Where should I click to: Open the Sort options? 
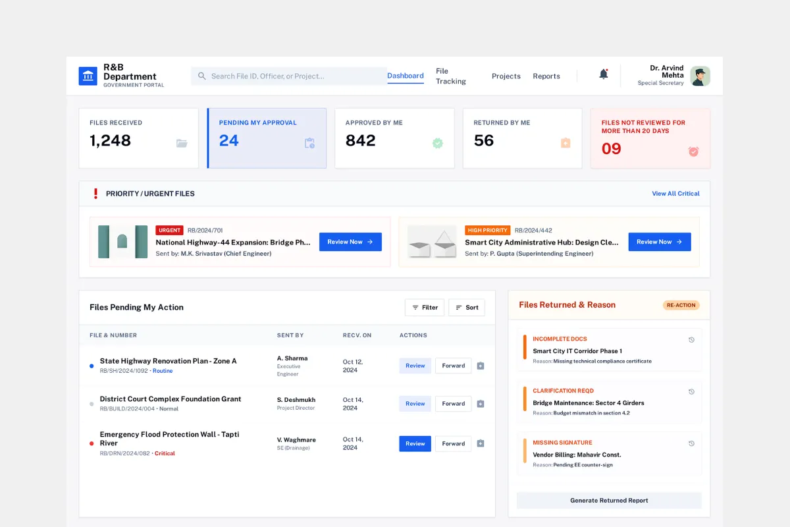[466, 307]
